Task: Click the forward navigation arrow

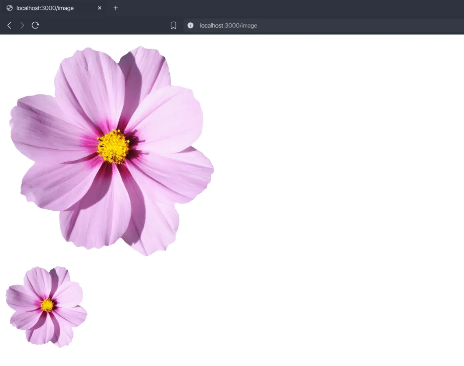Action: [22, 26]
